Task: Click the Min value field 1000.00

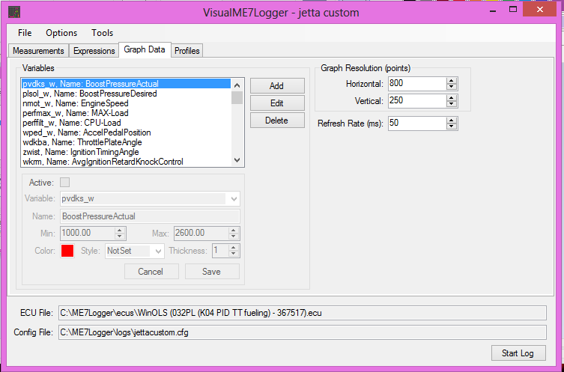Action: (x=88, y=233)
